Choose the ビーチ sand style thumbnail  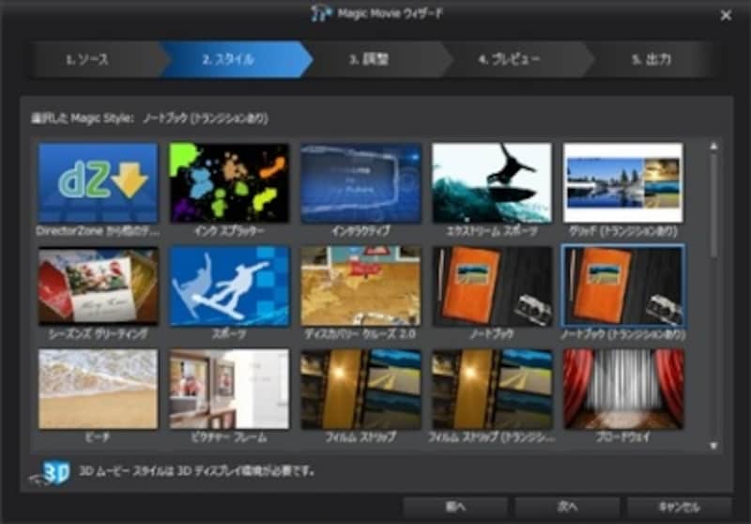(99, 389)
